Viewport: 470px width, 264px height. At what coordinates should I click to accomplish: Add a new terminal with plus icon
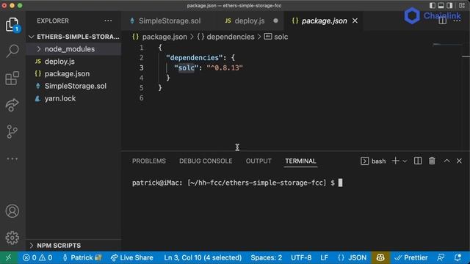(395, 161)
